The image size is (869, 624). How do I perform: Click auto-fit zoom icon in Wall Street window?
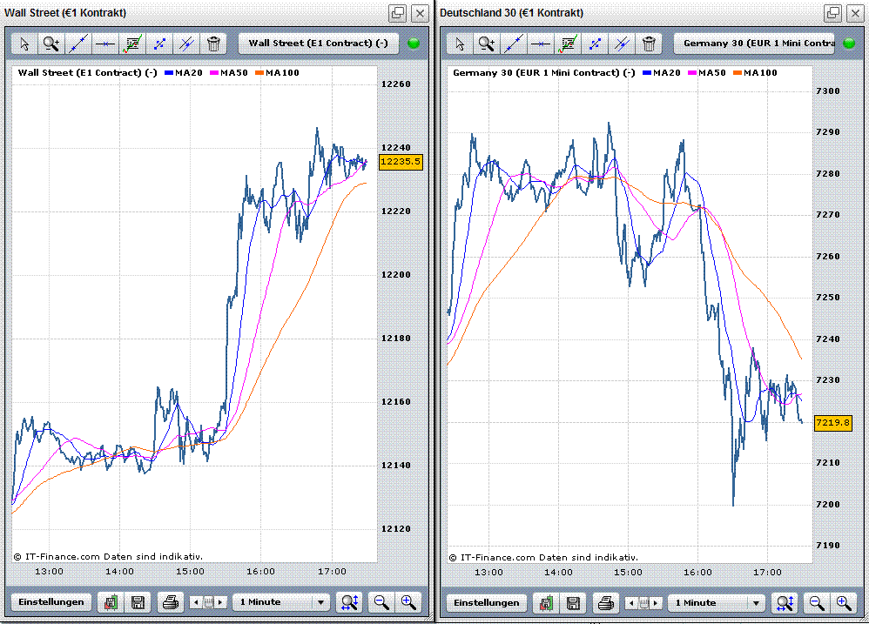click(x=350, y=602)
